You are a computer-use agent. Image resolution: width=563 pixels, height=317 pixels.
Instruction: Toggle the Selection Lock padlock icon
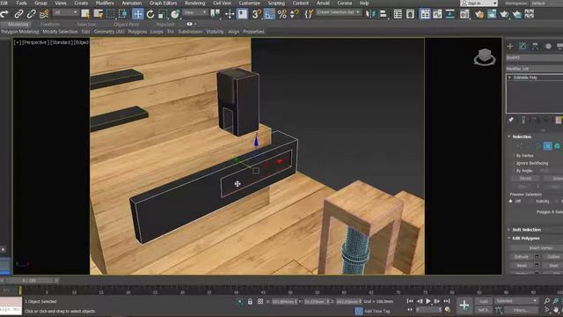point(250,301)
